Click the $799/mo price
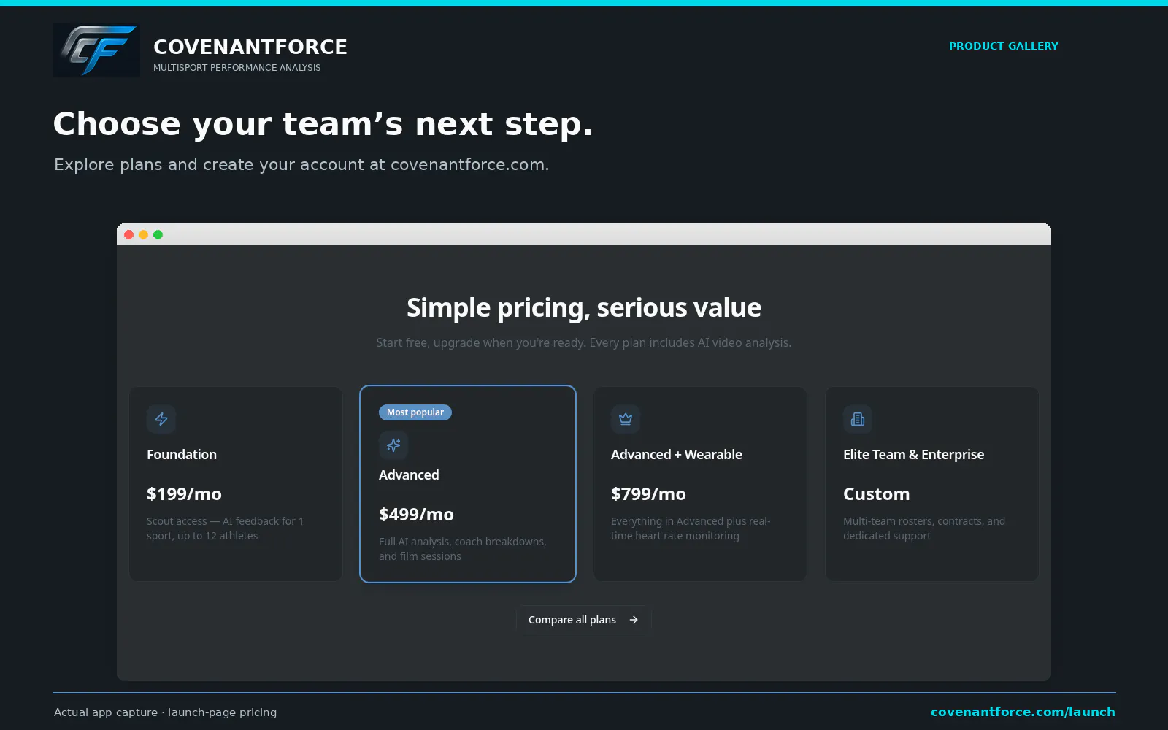 click(648, 494)
